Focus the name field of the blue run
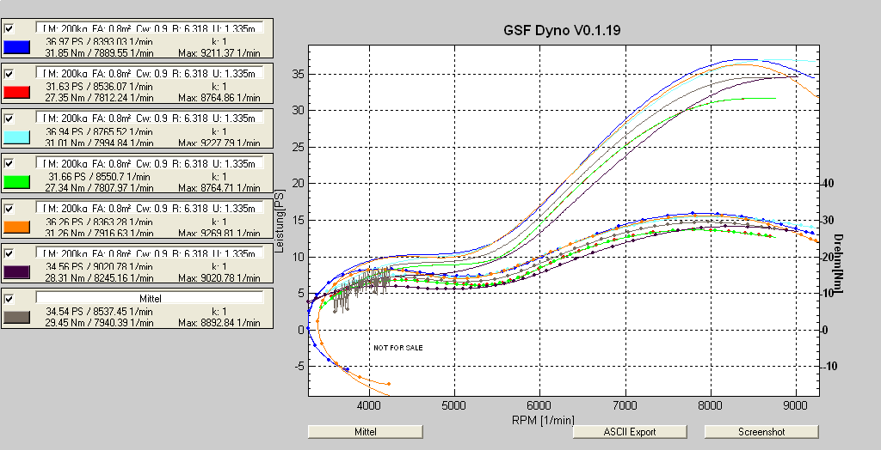Image resolution: width=881 pixels, height=450 pixels. [x=151, y=27]
